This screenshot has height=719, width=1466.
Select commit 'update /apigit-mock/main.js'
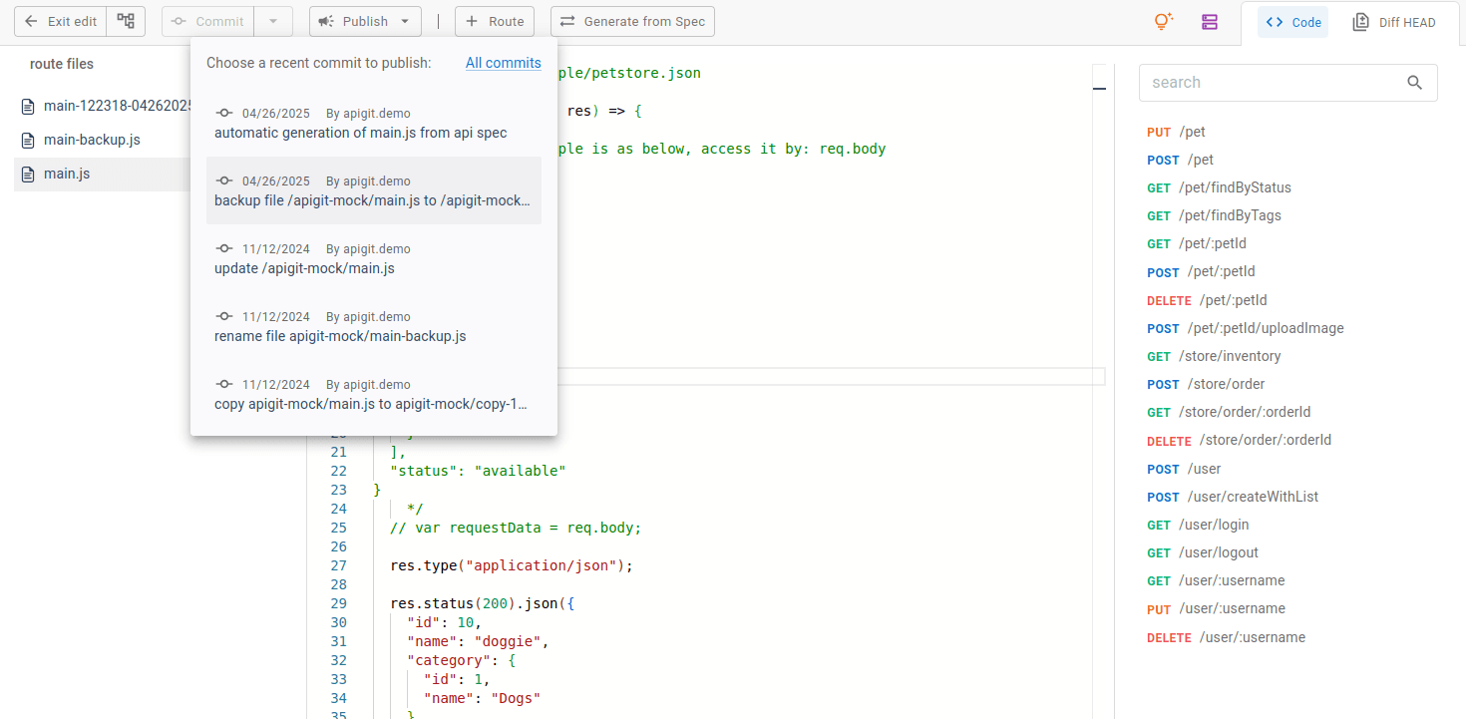tap(374, 258)
